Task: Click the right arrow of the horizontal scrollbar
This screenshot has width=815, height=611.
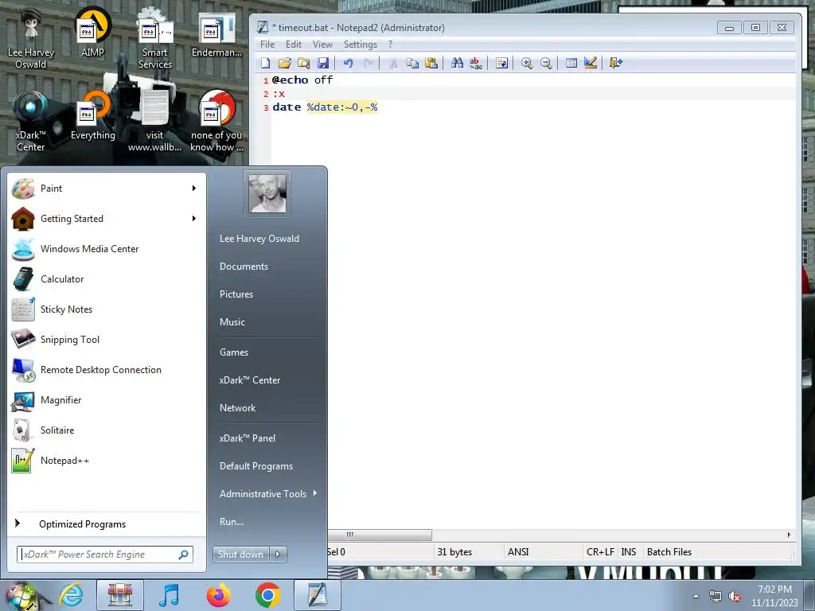Action: (789, 535)
